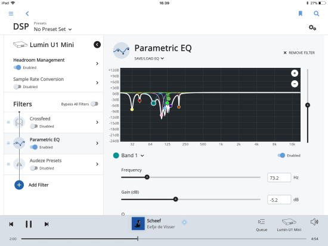The image size is (328, 246).
Task: Open search with the magnifier icon
Action: click(317, 14)
